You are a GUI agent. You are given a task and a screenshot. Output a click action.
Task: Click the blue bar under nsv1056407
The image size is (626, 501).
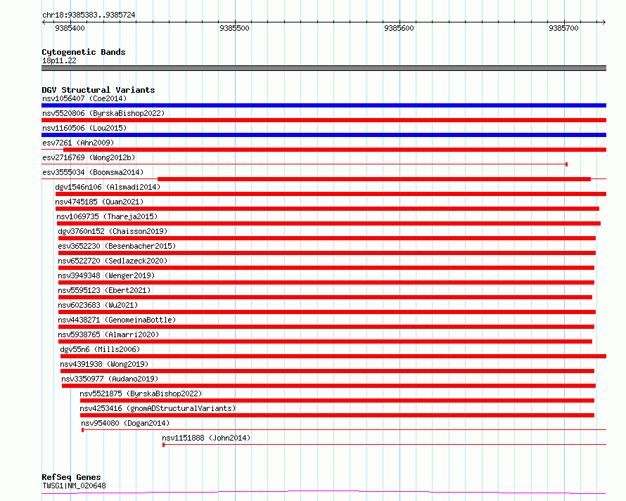[x=324, y=105]
